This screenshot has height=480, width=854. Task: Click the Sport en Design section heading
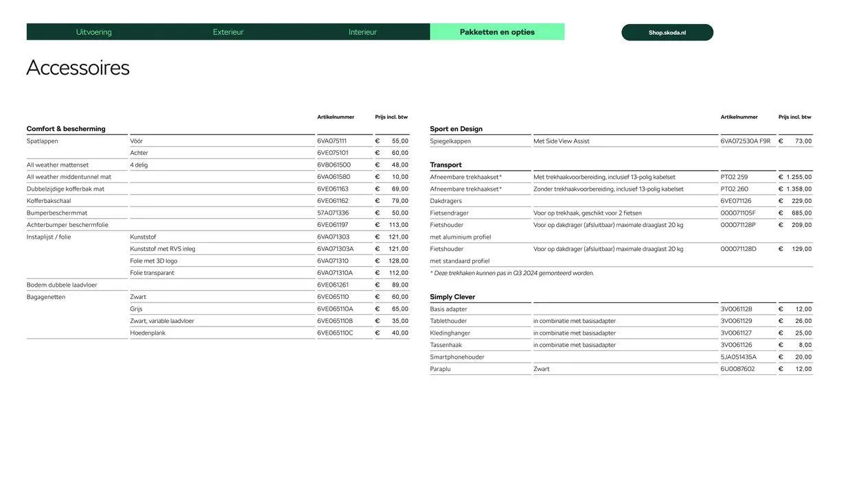pos(456,129)
